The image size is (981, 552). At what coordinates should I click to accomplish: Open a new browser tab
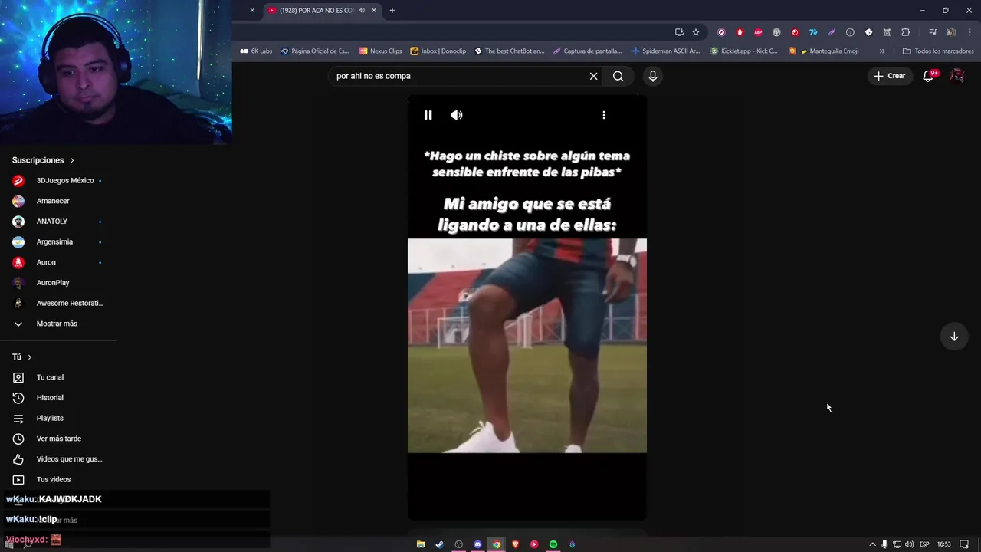coord(392,11)
